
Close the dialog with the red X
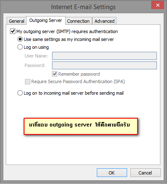click(157, 5)
